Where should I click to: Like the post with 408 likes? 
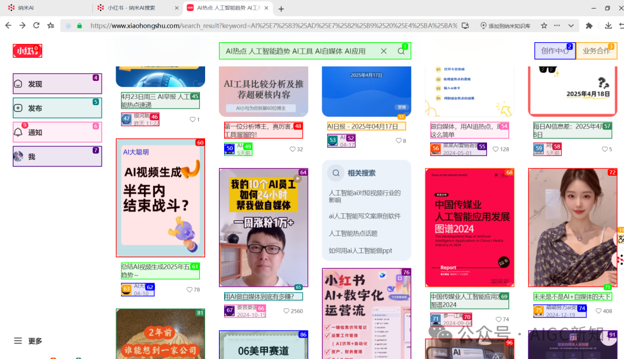[599, 311]
